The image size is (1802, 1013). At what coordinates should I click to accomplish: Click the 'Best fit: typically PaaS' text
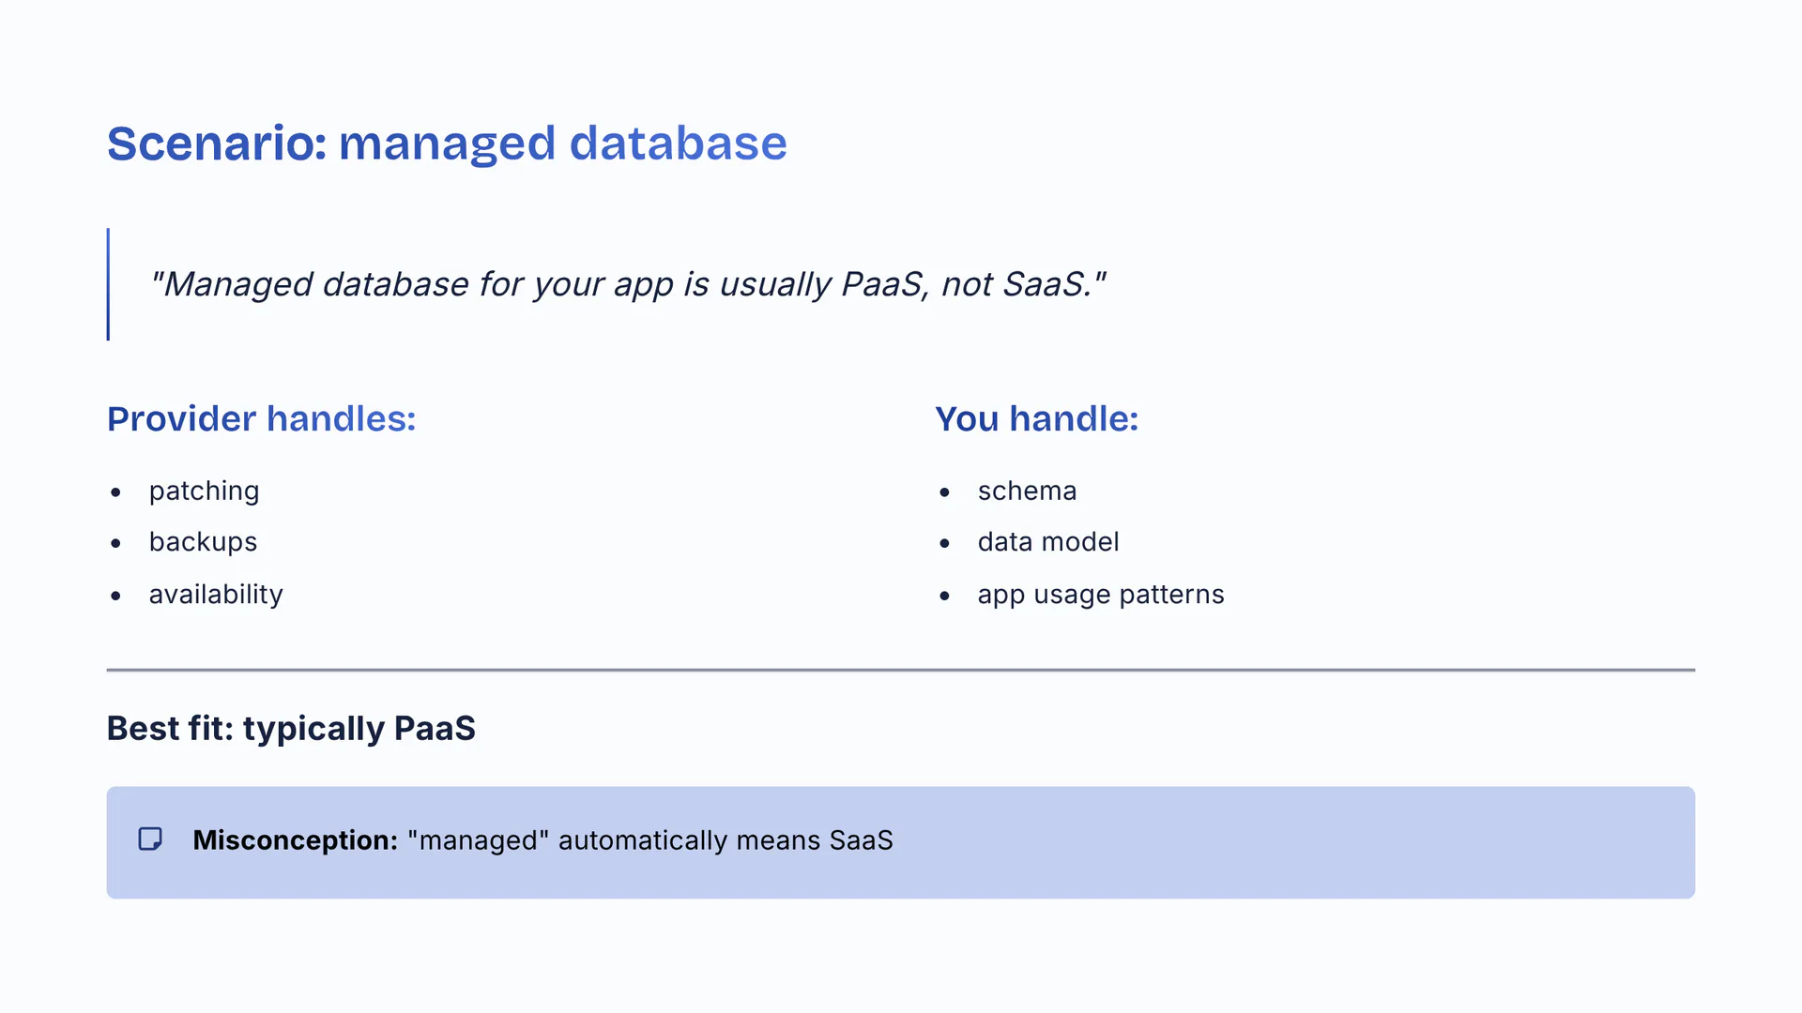(291, 729)
